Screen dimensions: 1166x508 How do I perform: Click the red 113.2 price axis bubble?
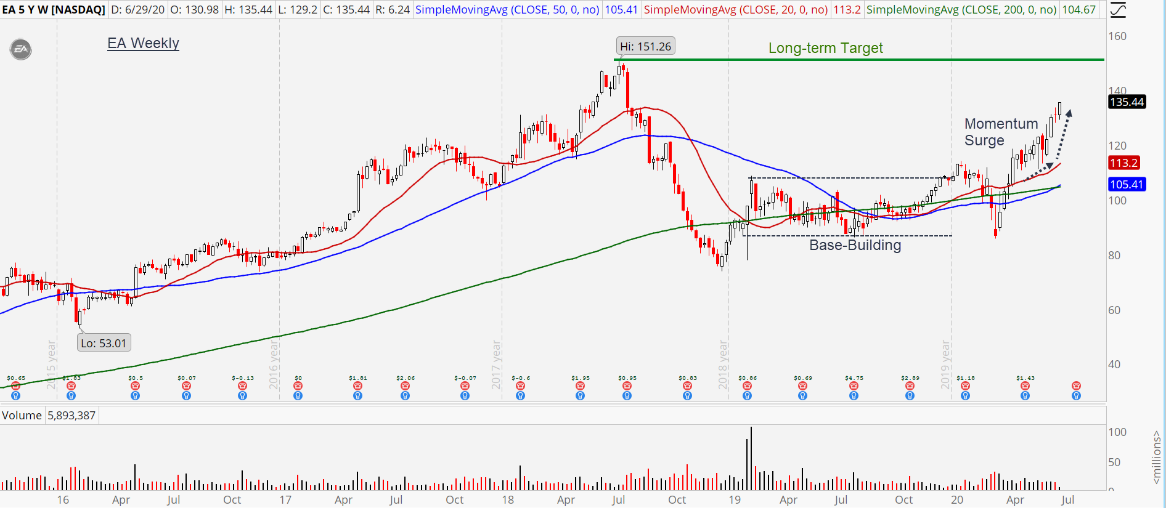[1124, 163]
